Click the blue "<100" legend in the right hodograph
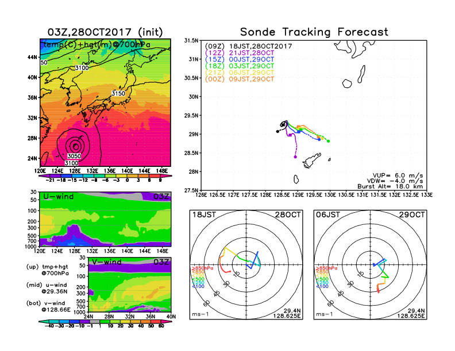The image size is (455, 351). tap(322, 286)
